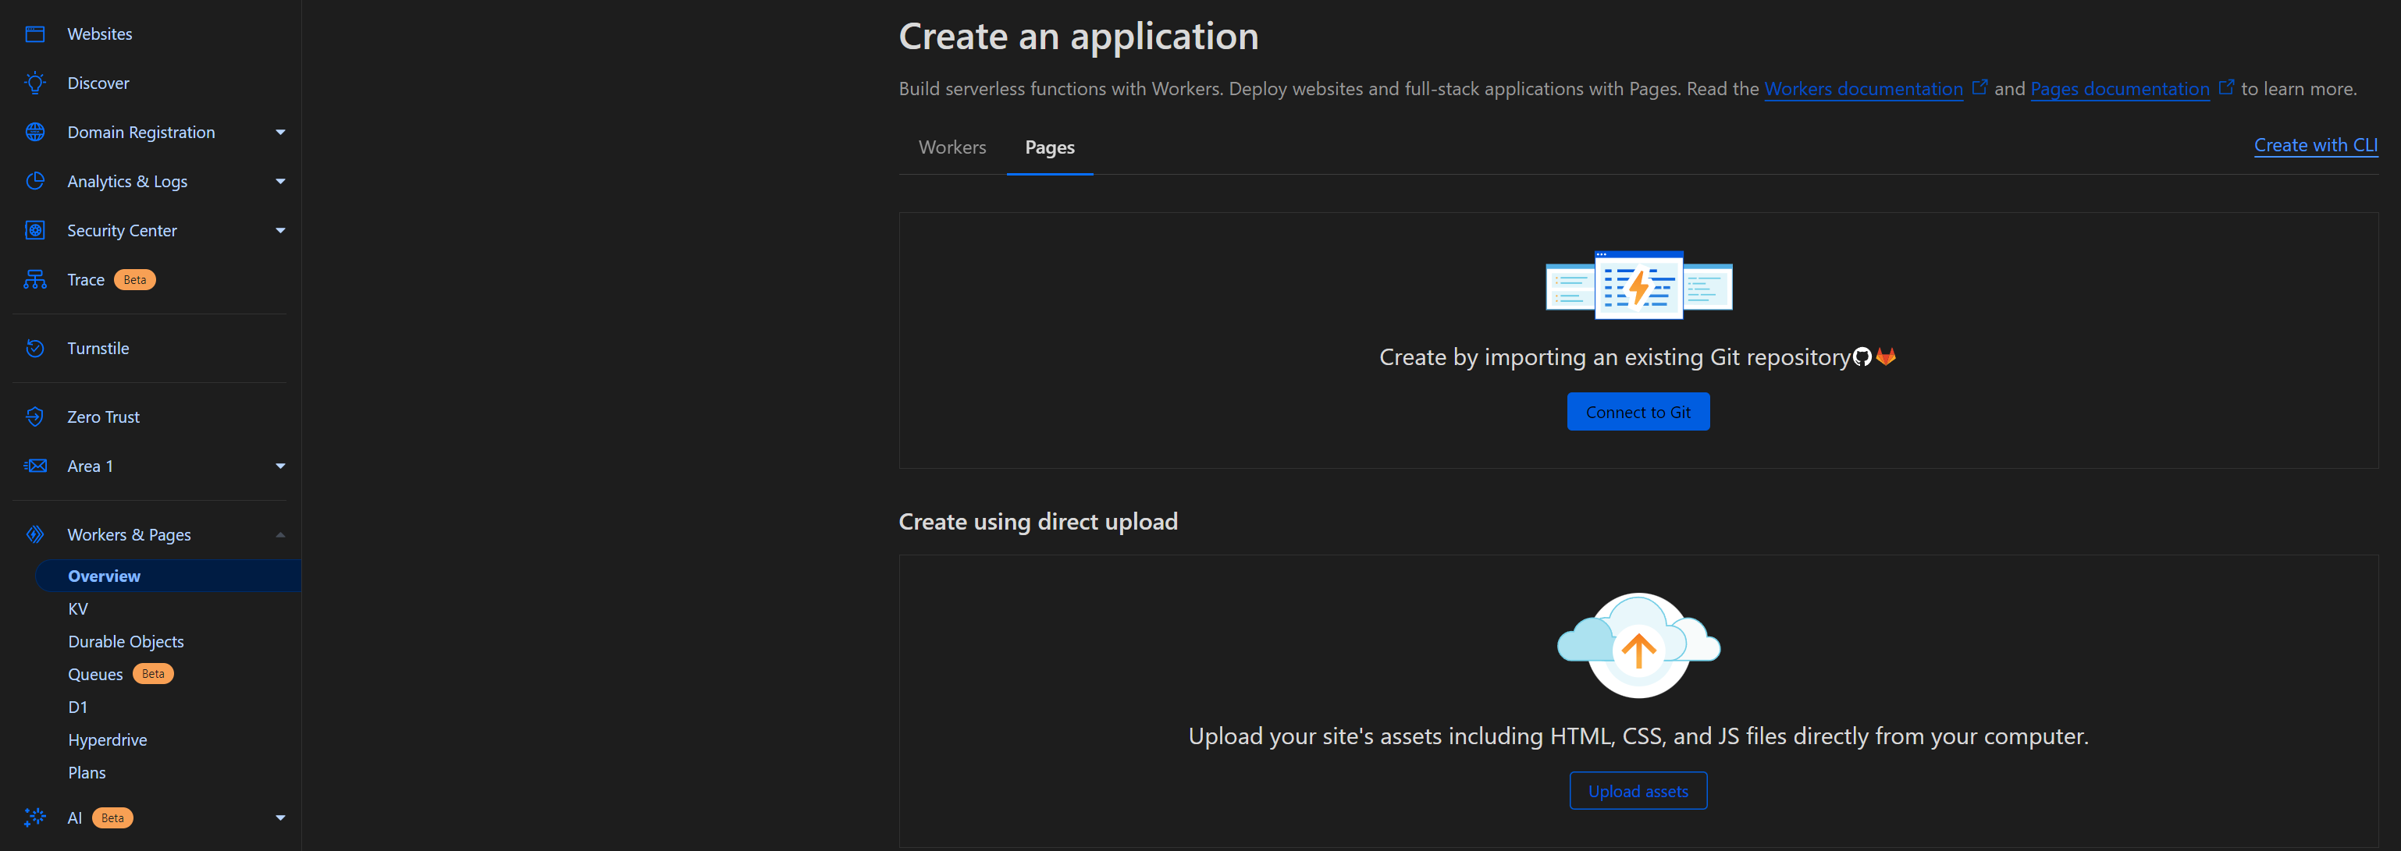Open Queues in the sidebar

click(95, 674)
